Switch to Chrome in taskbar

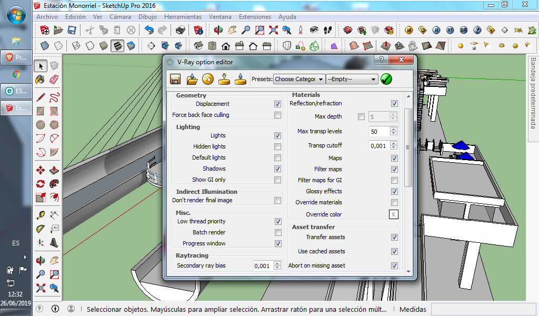pyautogui.click(x=16, y=74)
